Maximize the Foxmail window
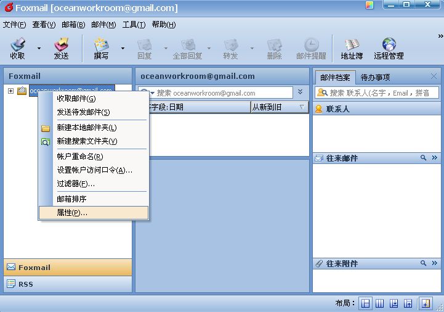The image size is (444, 312). [406, 4]
